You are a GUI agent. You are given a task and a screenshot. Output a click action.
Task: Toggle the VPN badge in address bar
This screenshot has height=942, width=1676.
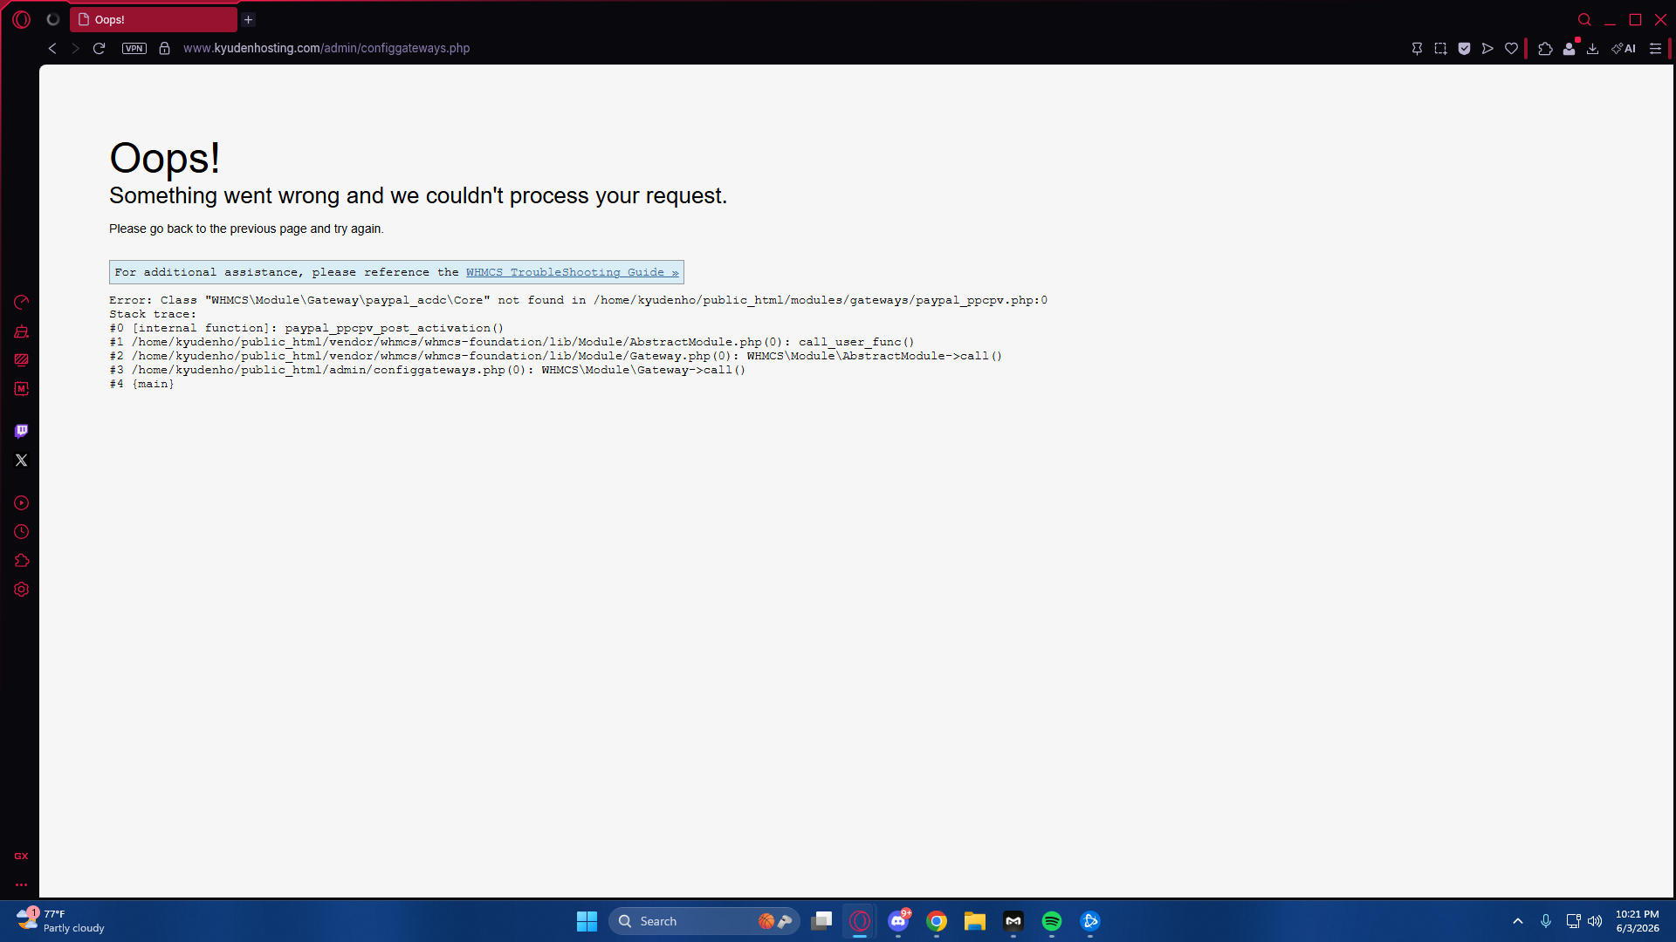pos(134,48)
